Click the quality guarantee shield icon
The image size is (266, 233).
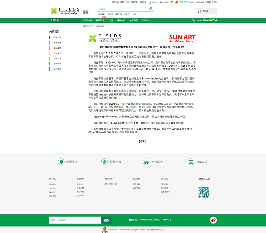(61, 162)
